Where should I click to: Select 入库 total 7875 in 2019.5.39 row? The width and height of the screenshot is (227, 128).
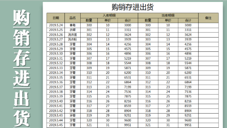tap(128, 96)
